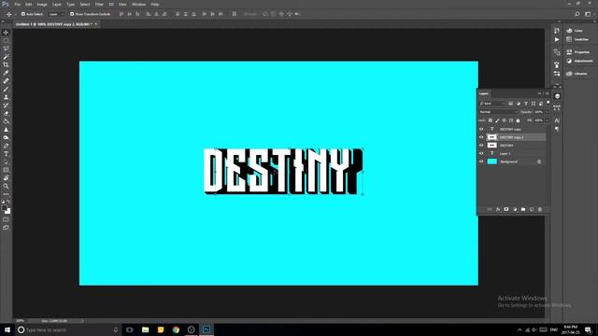Click the Add layer mask icon

point(506,209)
